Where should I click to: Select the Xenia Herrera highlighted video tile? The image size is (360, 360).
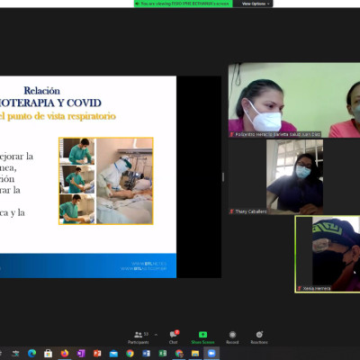pos(328,254)
